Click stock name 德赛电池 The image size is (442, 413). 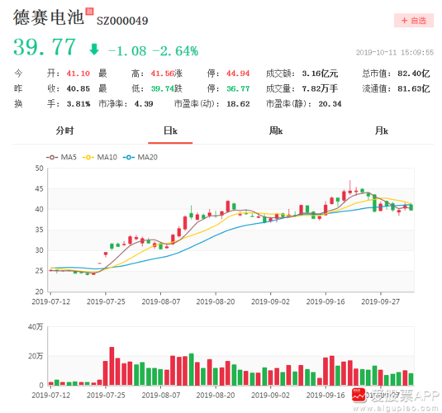coord(49,17)
